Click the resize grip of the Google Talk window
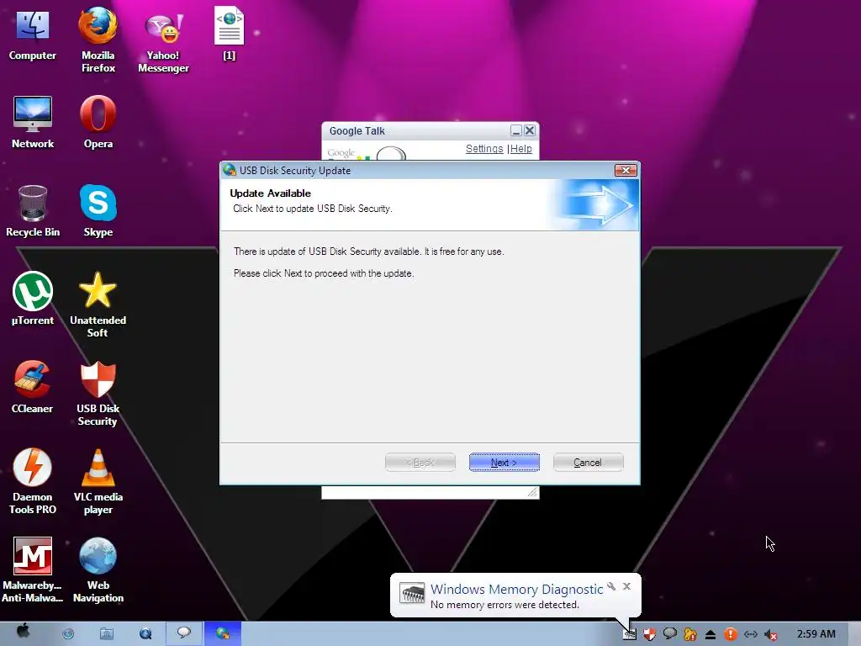The image size is (861, 646). click(x=532, y=492)
